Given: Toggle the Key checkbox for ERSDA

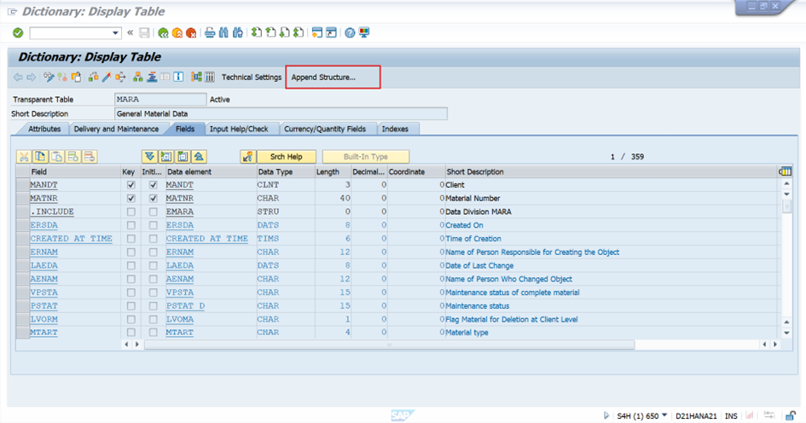Looking at the screenshot, I should point(130,225).
